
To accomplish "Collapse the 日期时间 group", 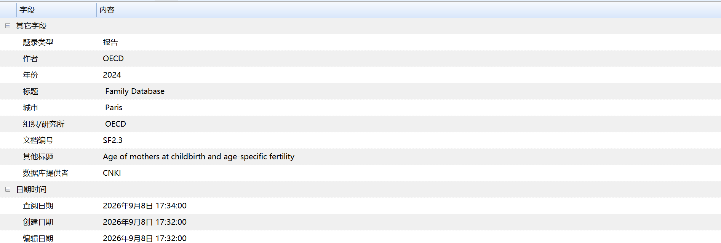I will pos(8,189).
